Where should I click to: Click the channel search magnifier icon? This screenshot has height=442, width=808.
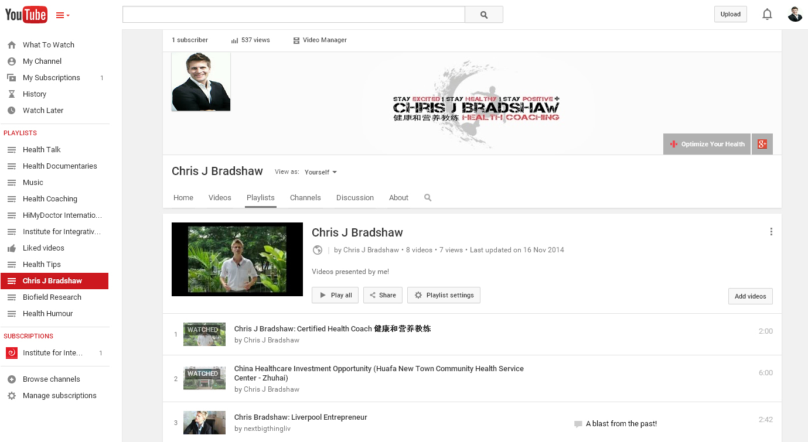click(428, 198)
